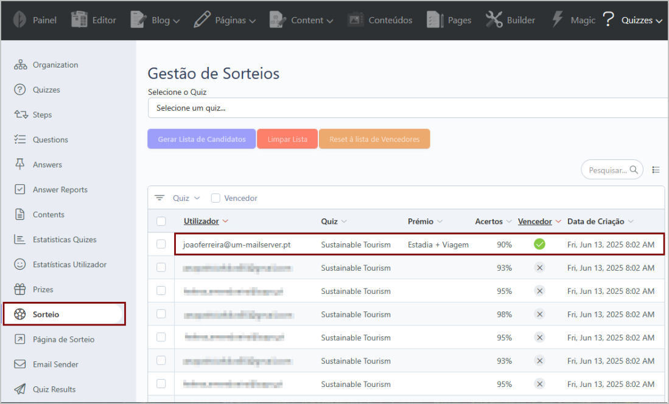Screen dimensions: 669x404
Task: Click the Data de Criação column header
Action: 595,221
